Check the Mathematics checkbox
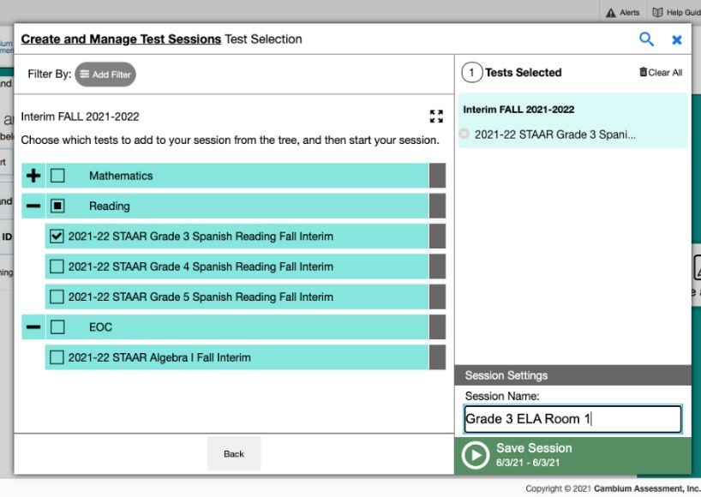Image resolution: width=701 pixels, height=497 pixels. point(57,176)
